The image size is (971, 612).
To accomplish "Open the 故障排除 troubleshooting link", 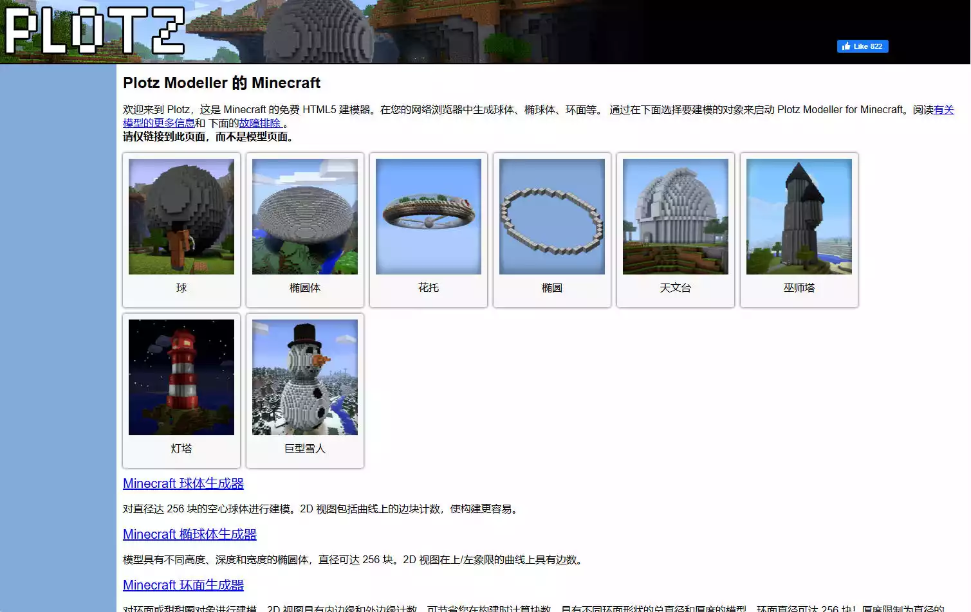I will pos(260,123).
